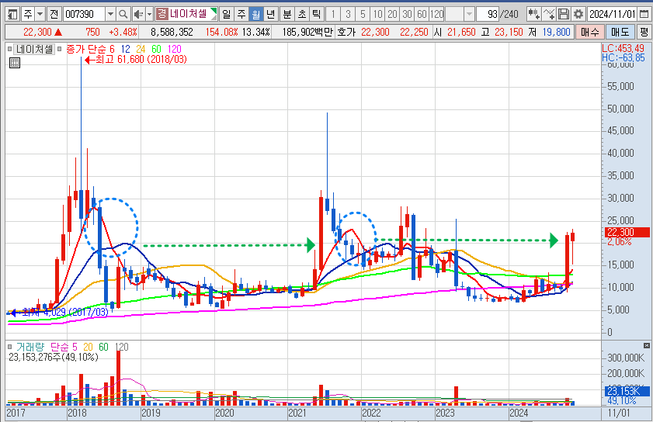Screen dimensions: 653x422
Task: Open the dropdown next to speaker icon
Action: click(x=150, y=15)
